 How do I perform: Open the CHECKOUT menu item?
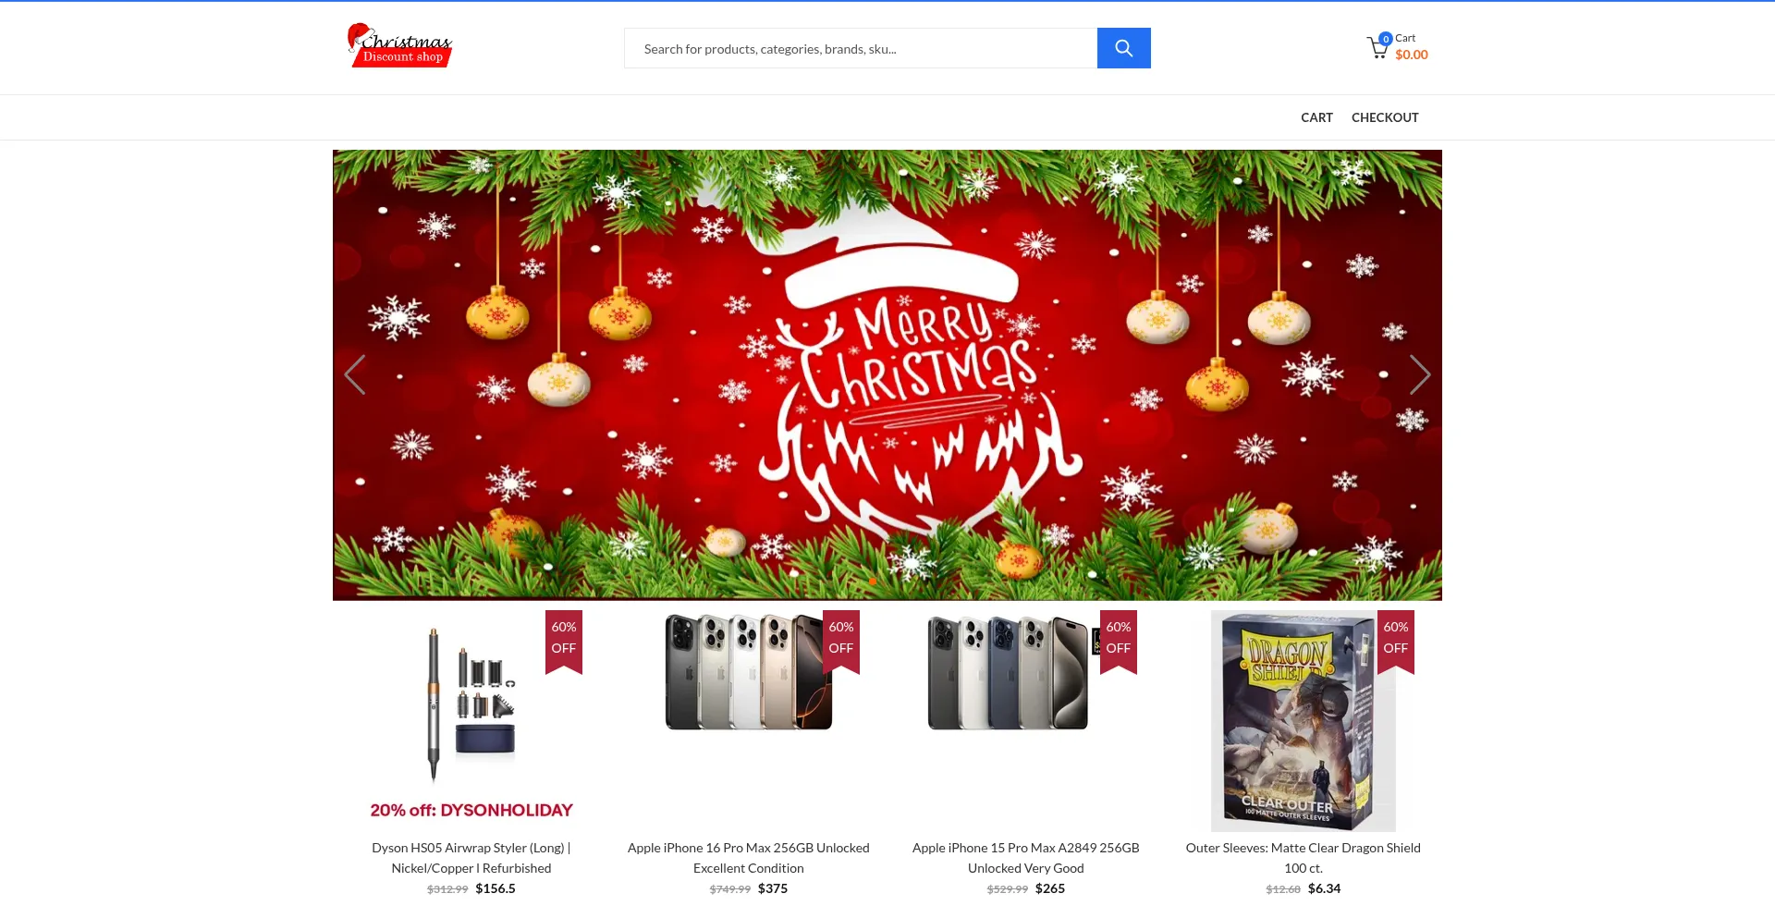[x=1385, y=117]
